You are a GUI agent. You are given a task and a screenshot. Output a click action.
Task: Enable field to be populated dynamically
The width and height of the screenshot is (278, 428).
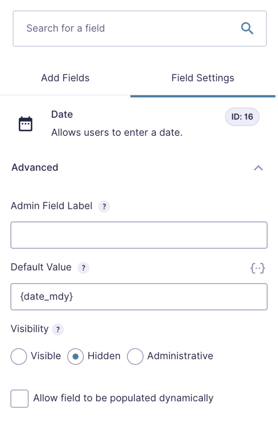pos(19,398)
